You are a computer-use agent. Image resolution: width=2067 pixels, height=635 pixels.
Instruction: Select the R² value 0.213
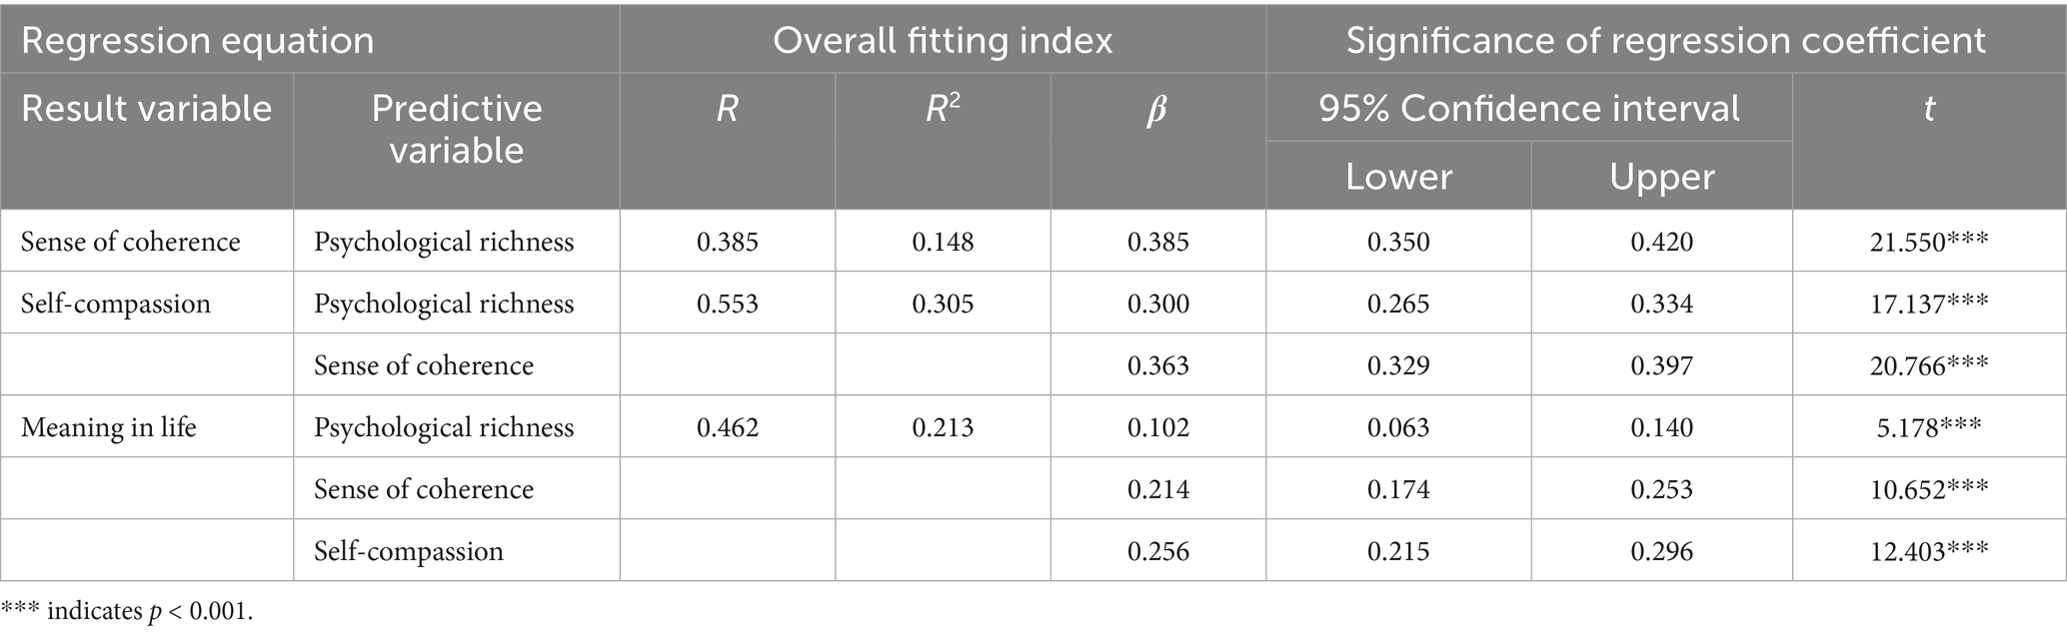(943, 427)
